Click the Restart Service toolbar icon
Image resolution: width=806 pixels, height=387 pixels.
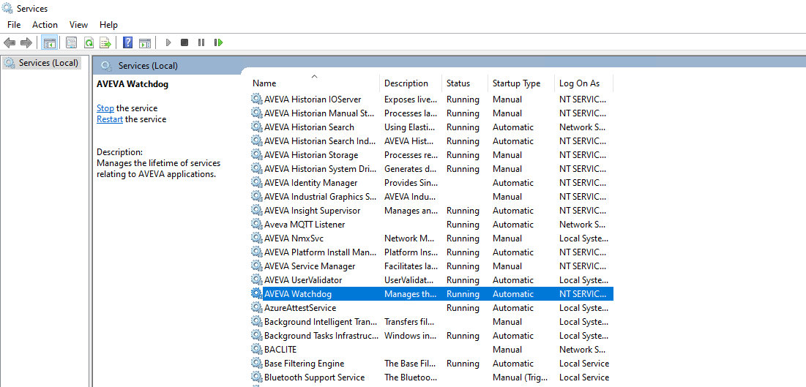point(218,42)
